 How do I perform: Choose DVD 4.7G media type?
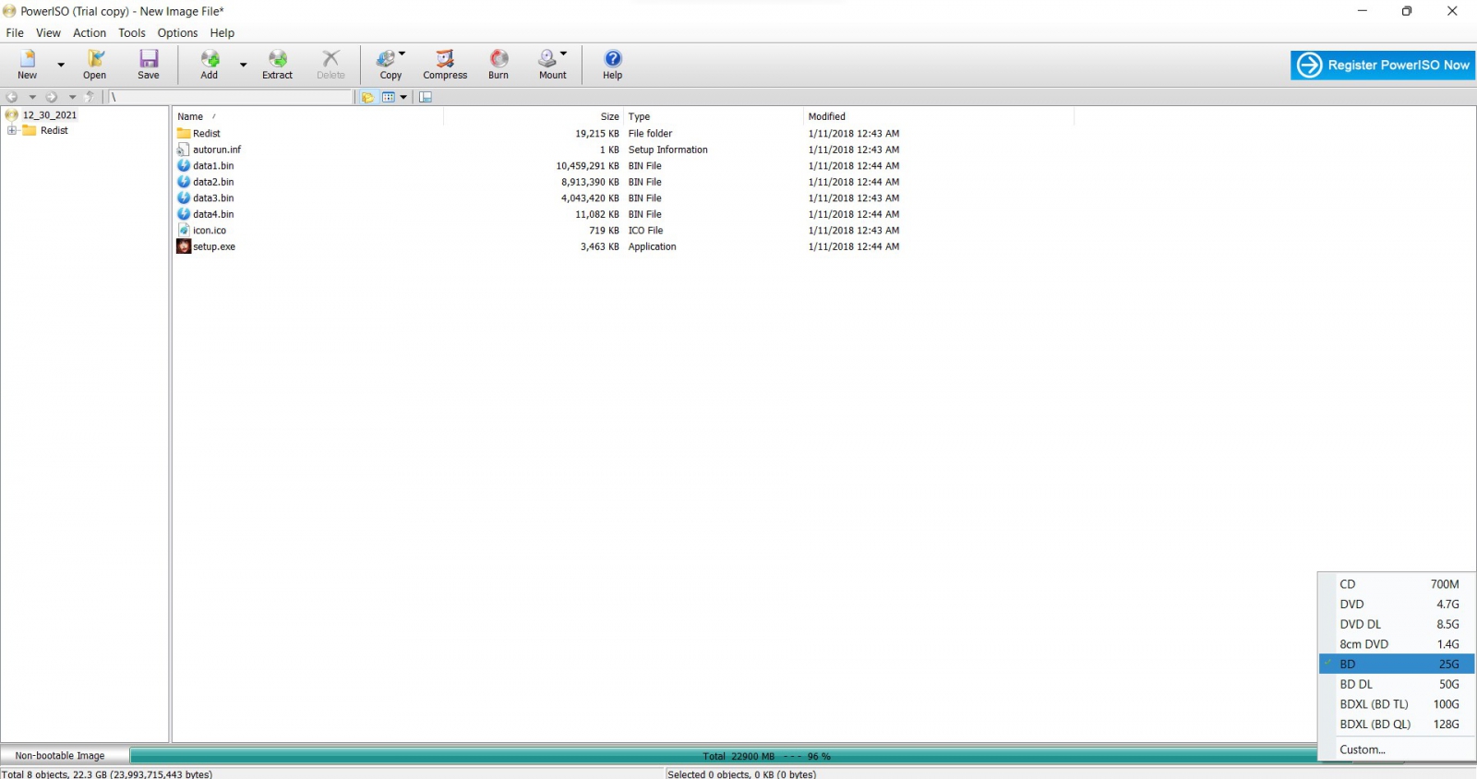[1397, 605]
